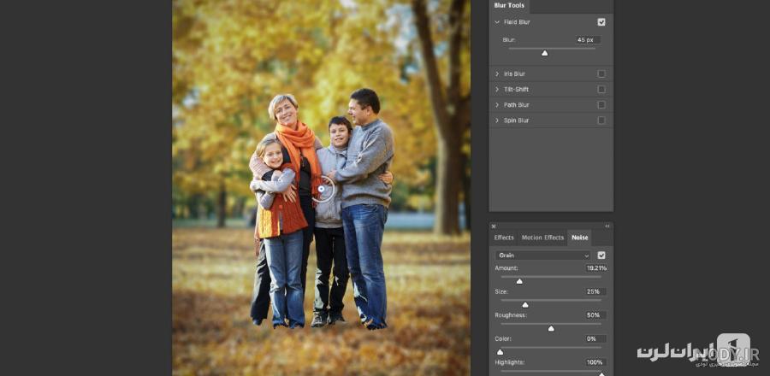Collapse the Field Blur section chevron
770x376 pixels.
point(497,22)
